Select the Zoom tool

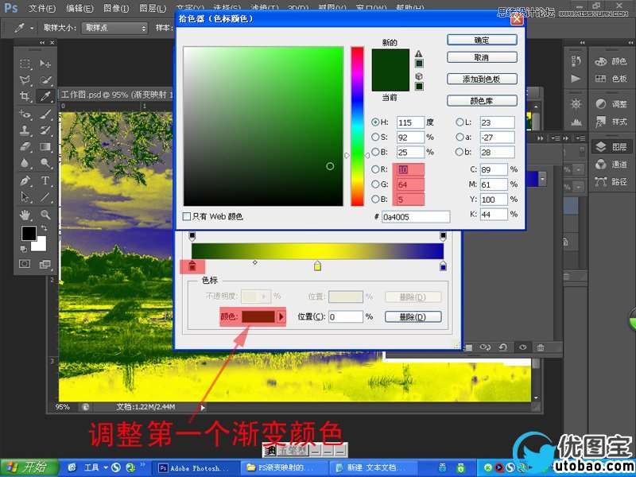point(45,215)
